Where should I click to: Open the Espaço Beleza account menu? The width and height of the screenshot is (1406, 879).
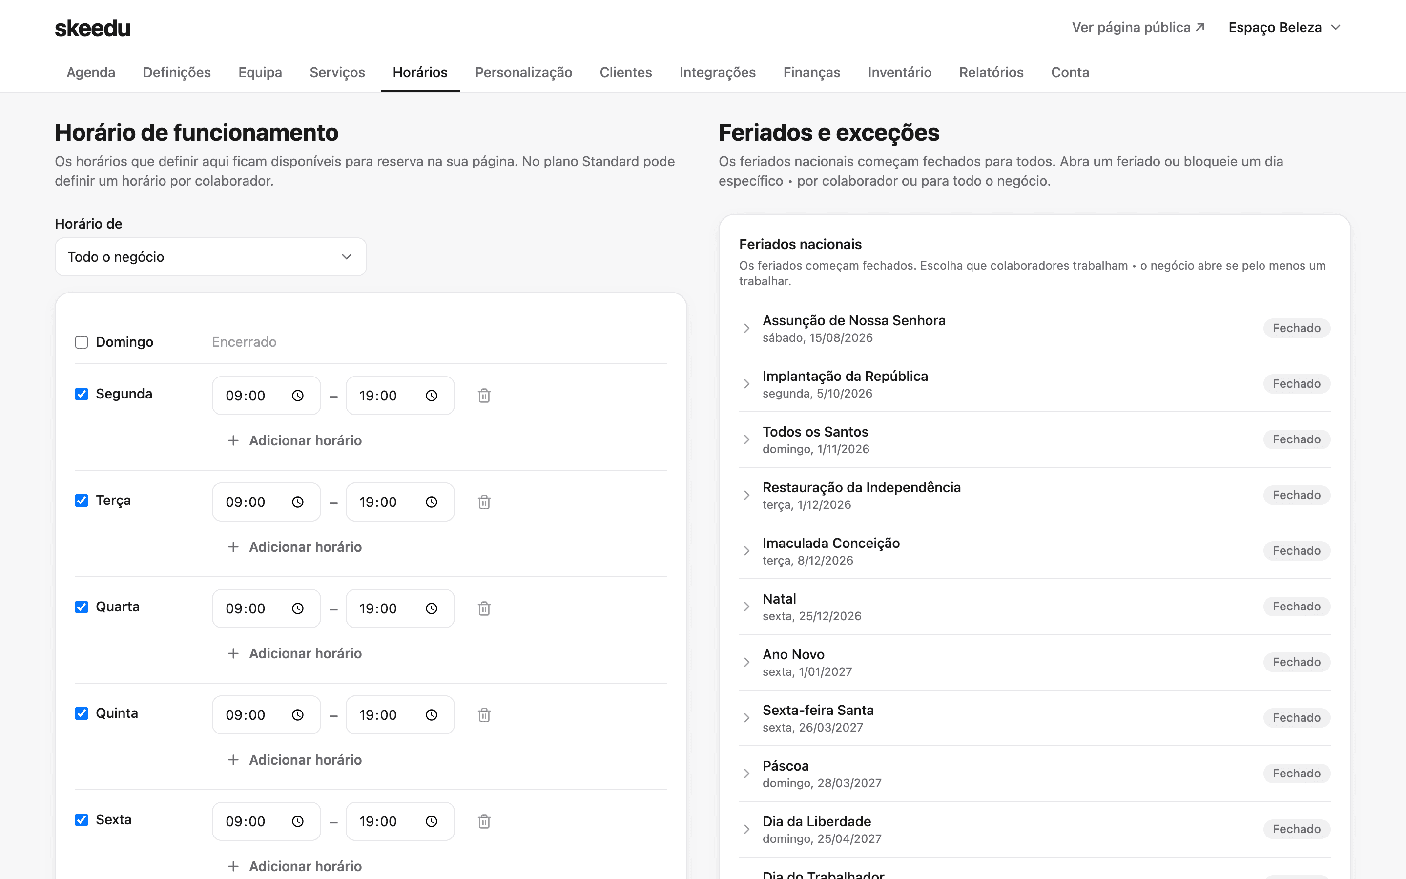pyautogui.click(x=1284, y=27)
